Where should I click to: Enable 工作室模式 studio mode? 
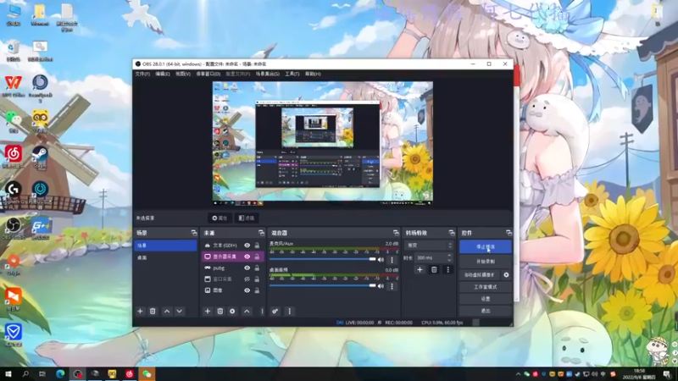(485, 287)
